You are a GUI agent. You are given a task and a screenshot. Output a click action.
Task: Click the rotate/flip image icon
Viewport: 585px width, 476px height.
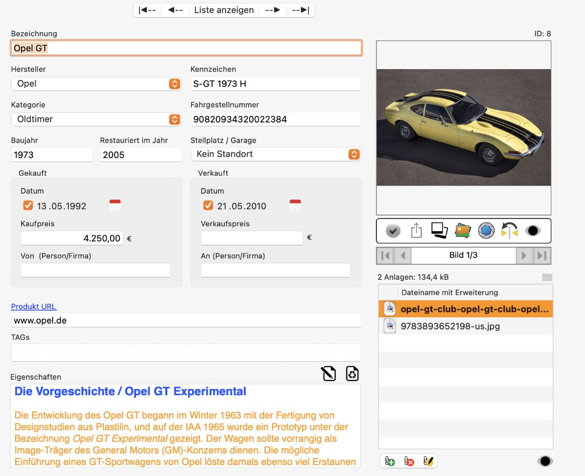coord(509,230)
